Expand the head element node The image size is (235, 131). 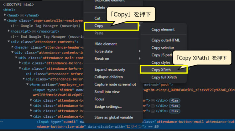5,15
